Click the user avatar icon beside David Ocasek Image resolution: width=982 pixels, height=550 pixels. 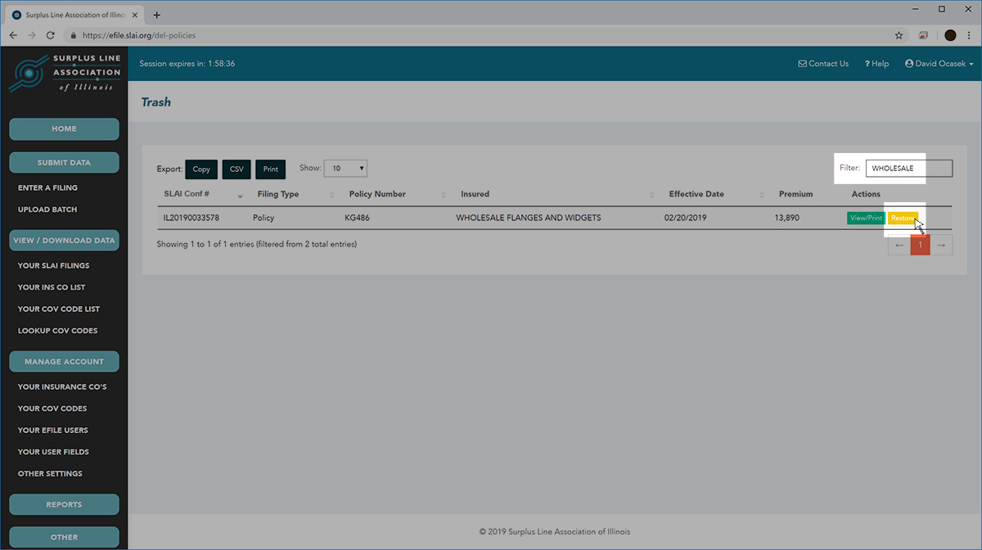point(908,63)
